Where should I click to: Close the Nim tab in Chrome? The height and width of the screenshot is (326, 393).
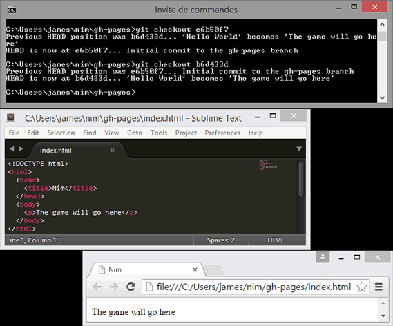(x=195, y=269)
